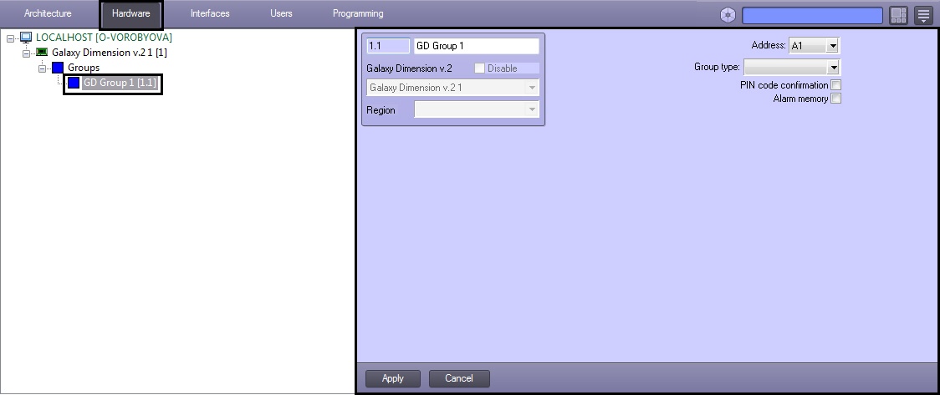Open the grid layout icon in the top bar
This screenshot has height=395, width=940.
[x=899, y=15]
